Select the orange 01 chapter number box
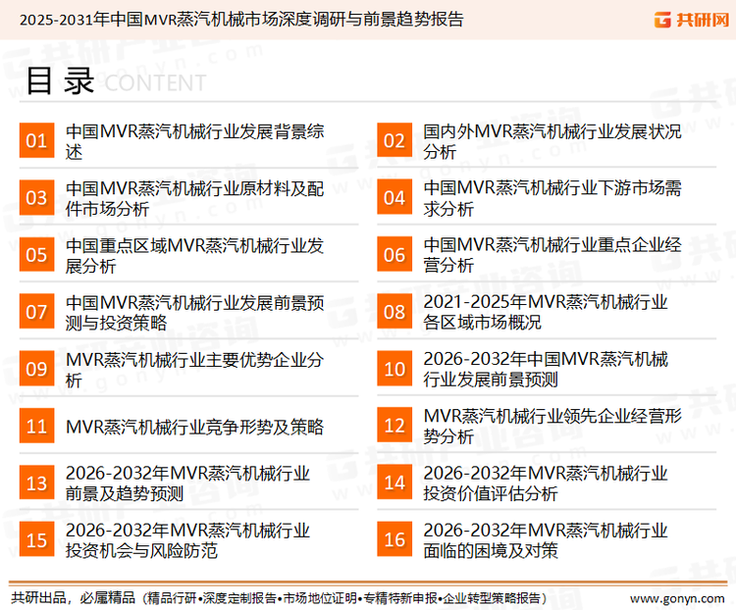This screenshot has height=610, width=736. (x=36, y=140)
